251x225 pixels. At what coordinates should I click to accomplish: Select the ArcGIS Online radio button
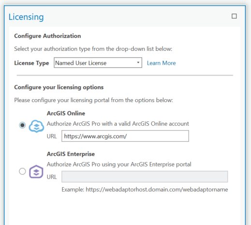(x=22, y=125)
